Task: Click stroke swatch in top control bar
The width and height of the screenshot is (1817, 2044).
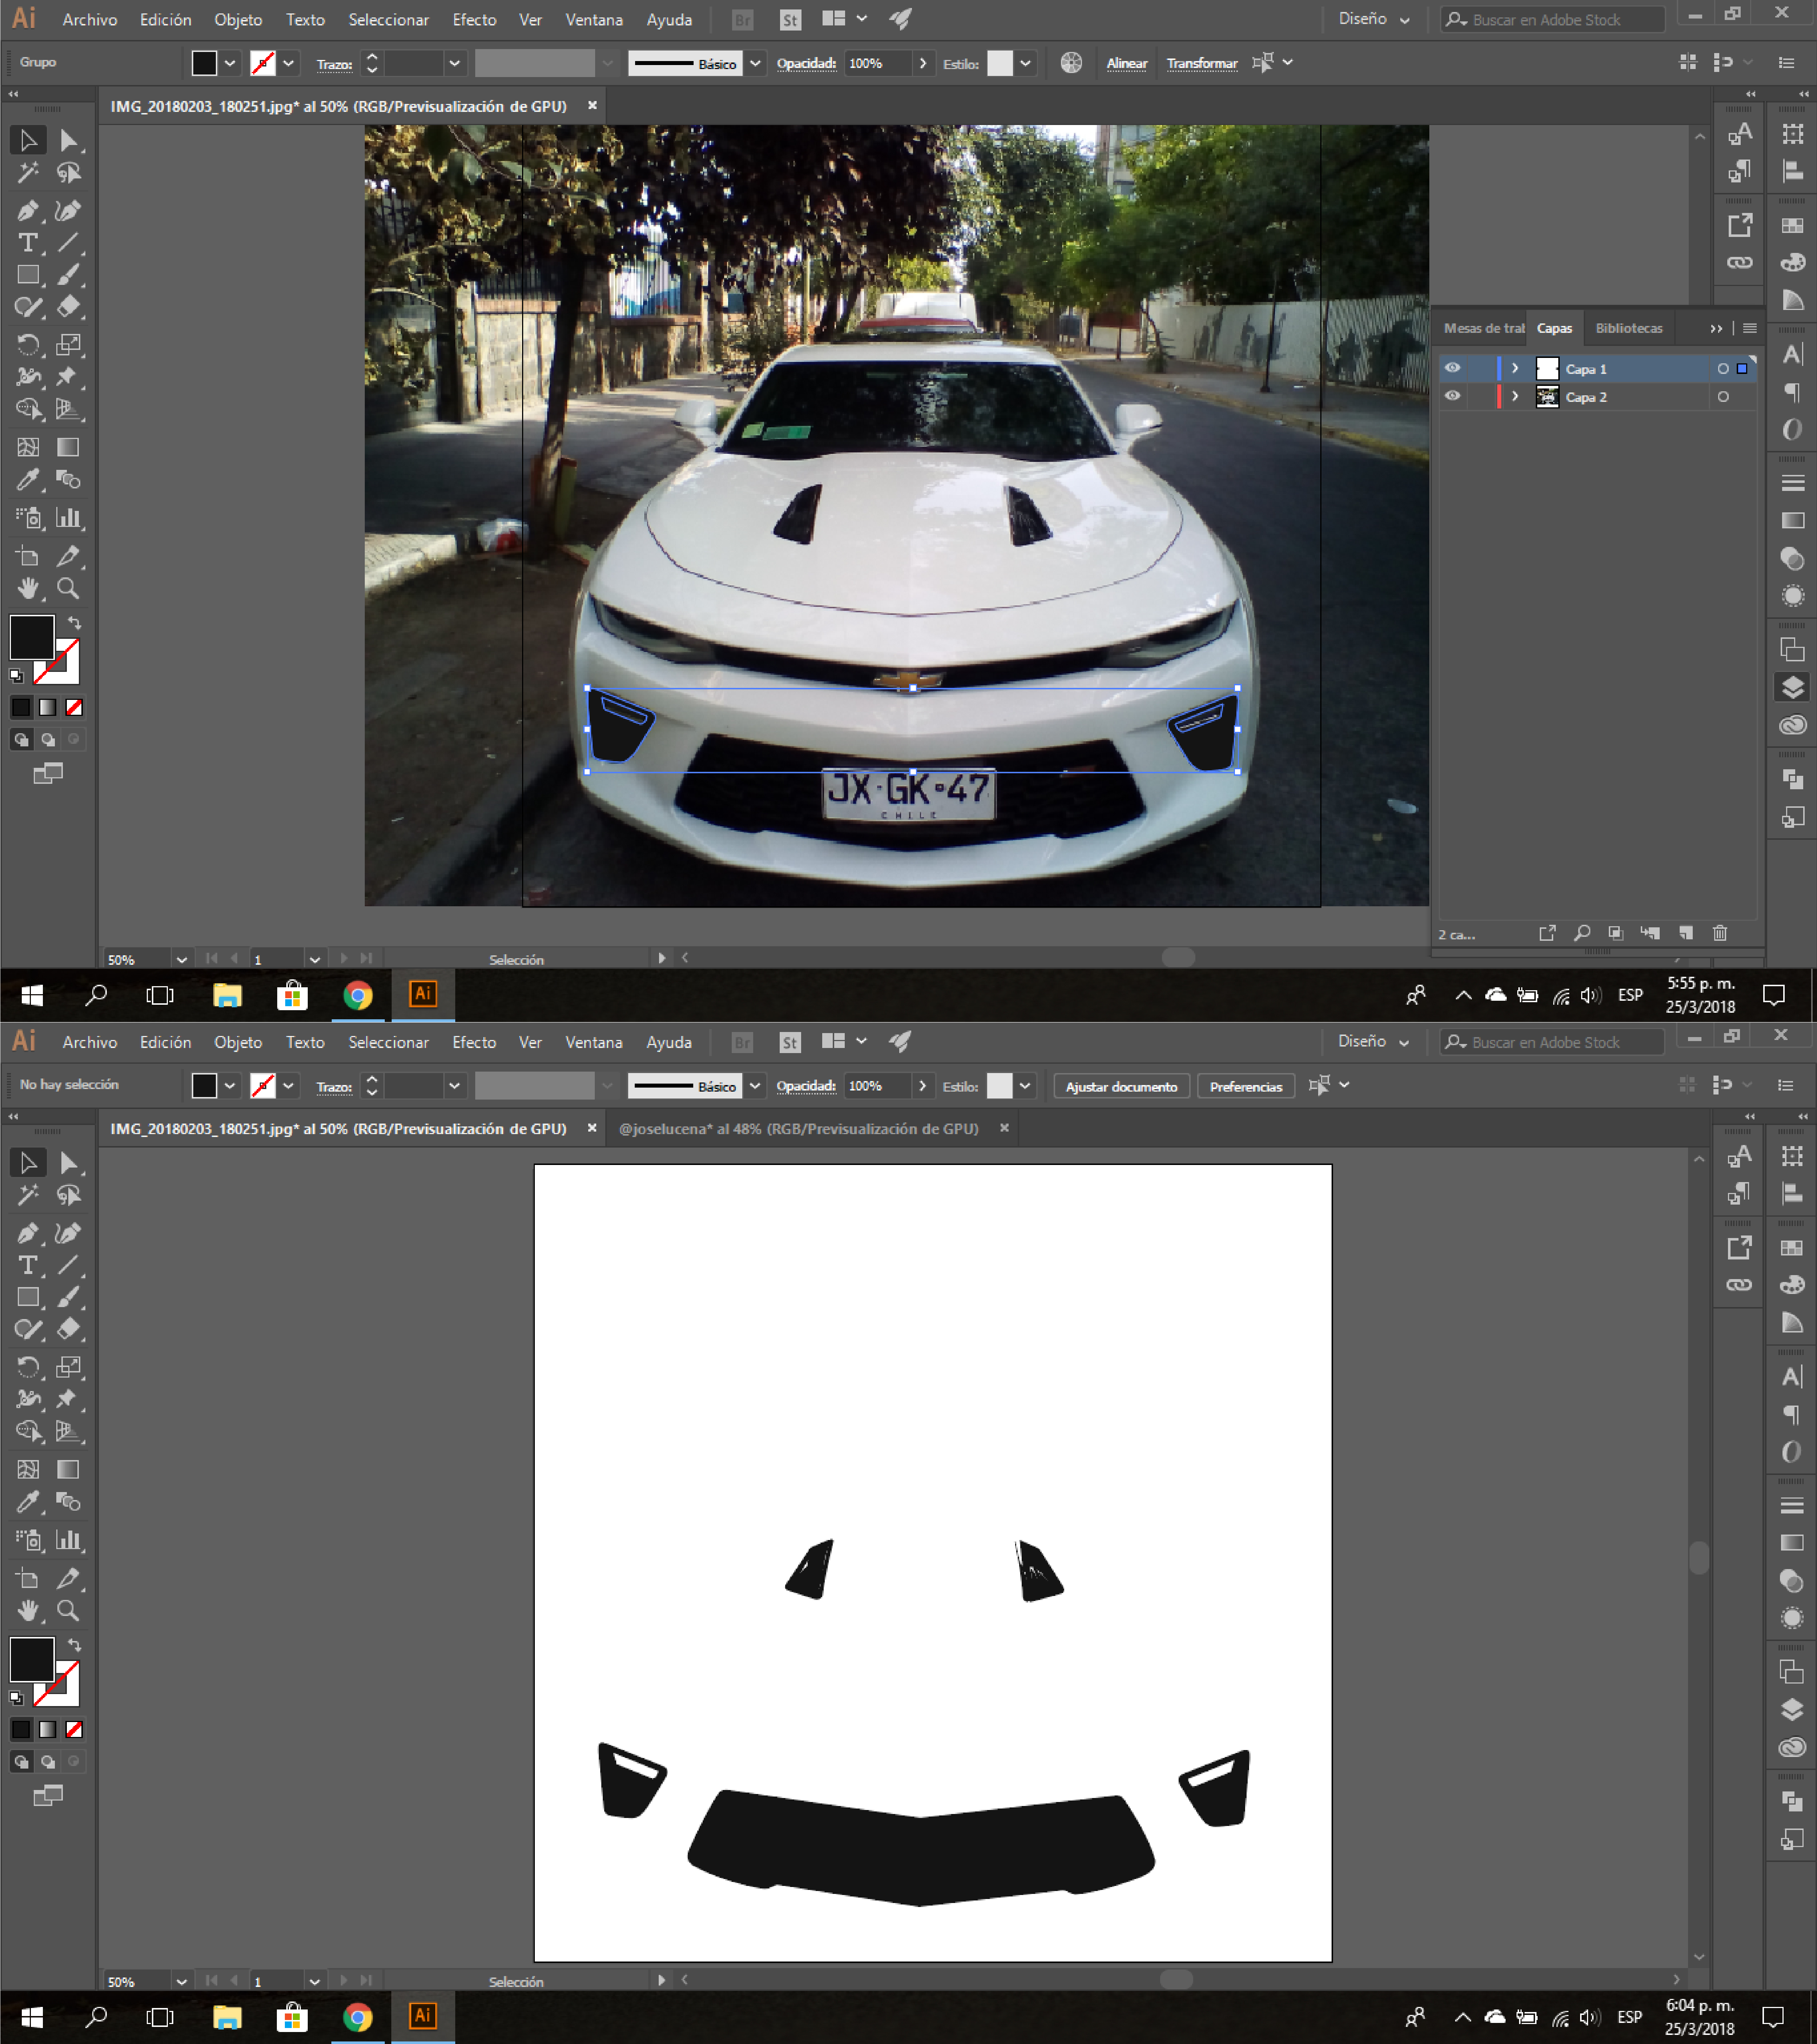Action: click(263, 63)
